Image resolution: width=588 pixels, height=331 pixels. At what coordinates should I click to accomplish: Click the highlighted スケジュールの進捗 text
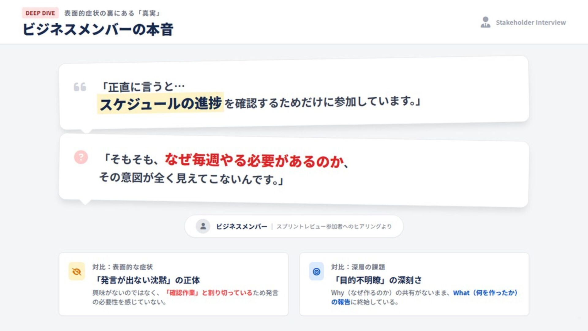(x=160, y=103)
